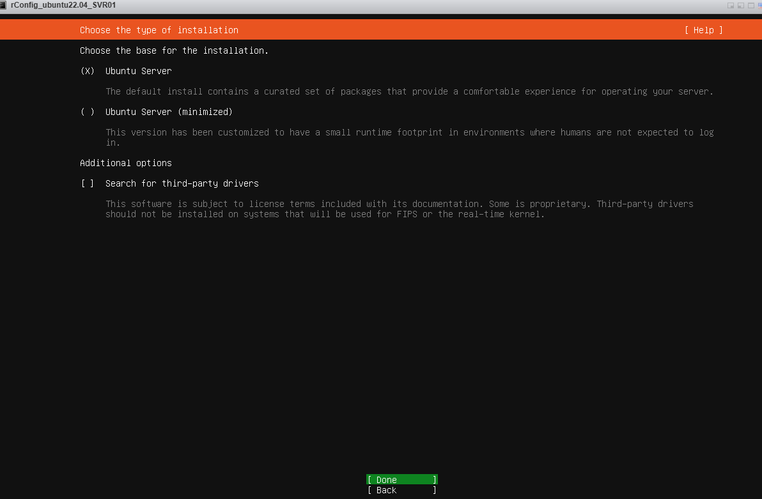The height and width of the screenshot is (499, 762).
Task: Click the VM console icon beside the title
Action: click(3, 5)
